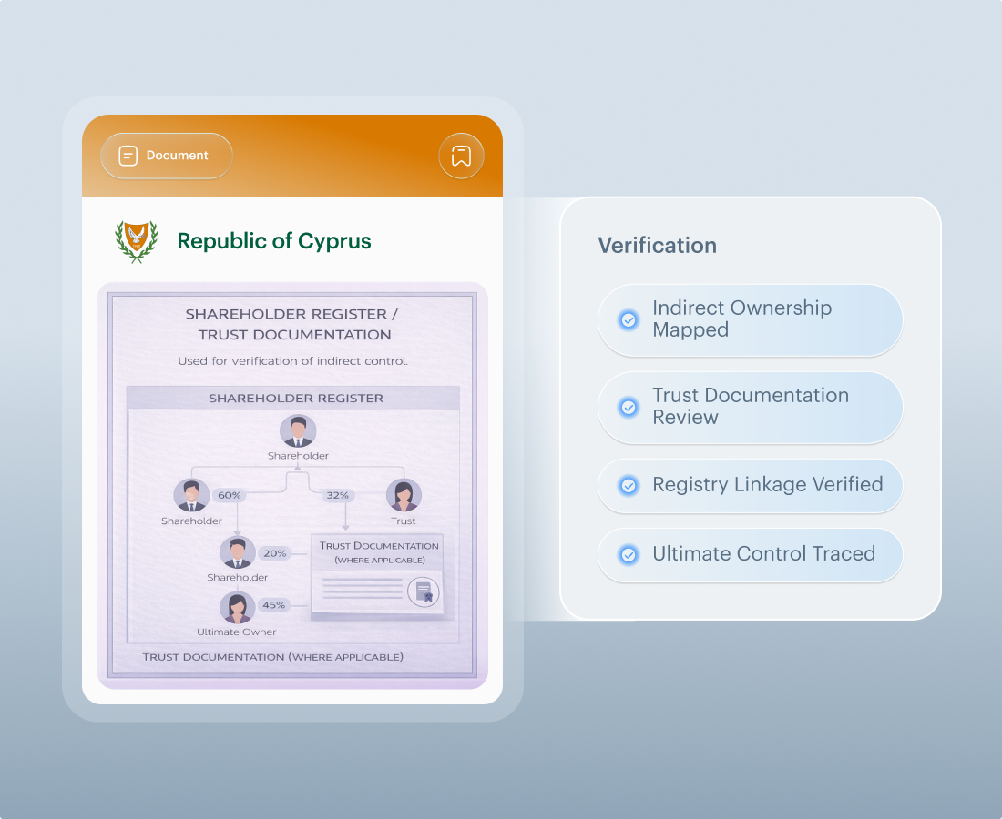Click the Republic of Cyprus coat of arms
Viewport: 1002px width, 819px height.
pos(137,241)
